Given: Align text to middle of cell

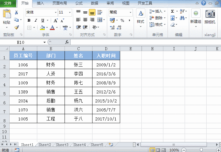Looking at the screenshot, I should [x=85, y=12].
